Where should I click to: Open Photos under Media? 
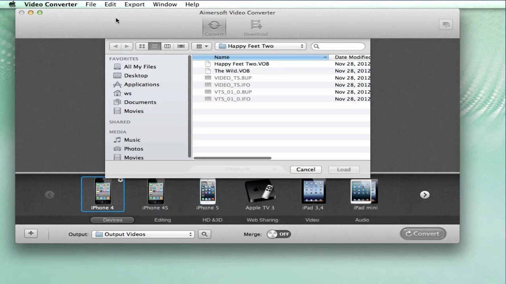134,149
